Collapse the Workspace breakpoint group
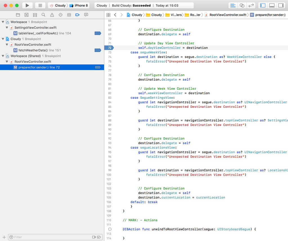Screen dimensions: 288x241 coord(3,22)
